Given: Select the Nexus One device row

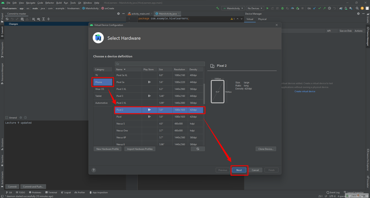Looking at the screenshot, I should (x=159, y=131).
